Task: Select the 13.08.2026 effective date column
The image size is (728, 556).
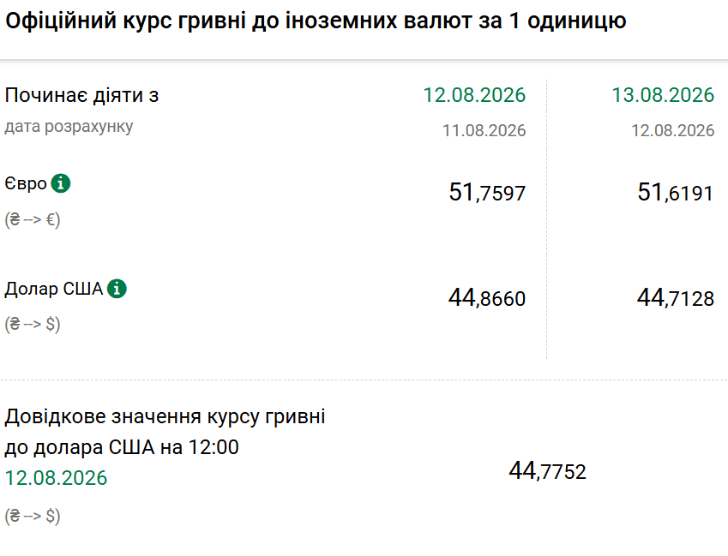Action: (663, 95)
